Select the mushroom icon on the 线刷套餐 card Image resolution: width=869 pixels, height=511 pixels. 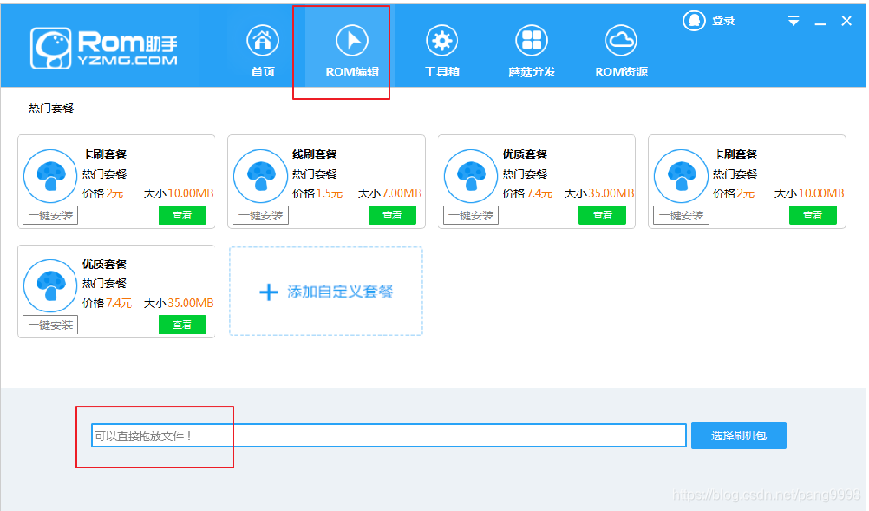click(260, 175)
